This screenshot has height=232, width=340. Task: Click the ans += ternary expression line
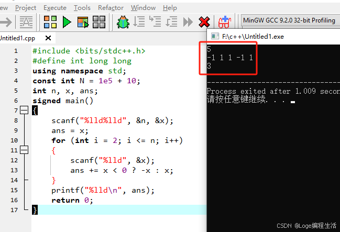point(122,170)
